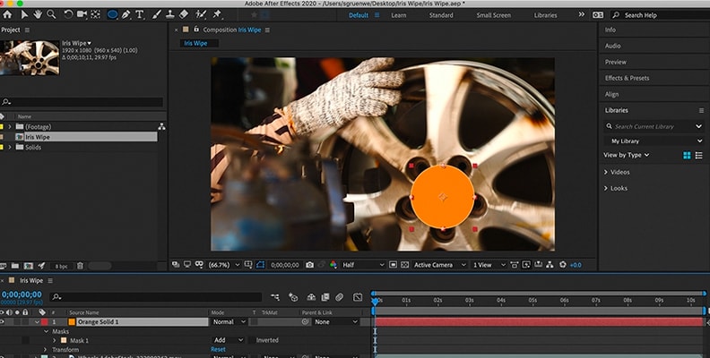
Task: Select the Hand tool
Action: (x=37, y=14)
